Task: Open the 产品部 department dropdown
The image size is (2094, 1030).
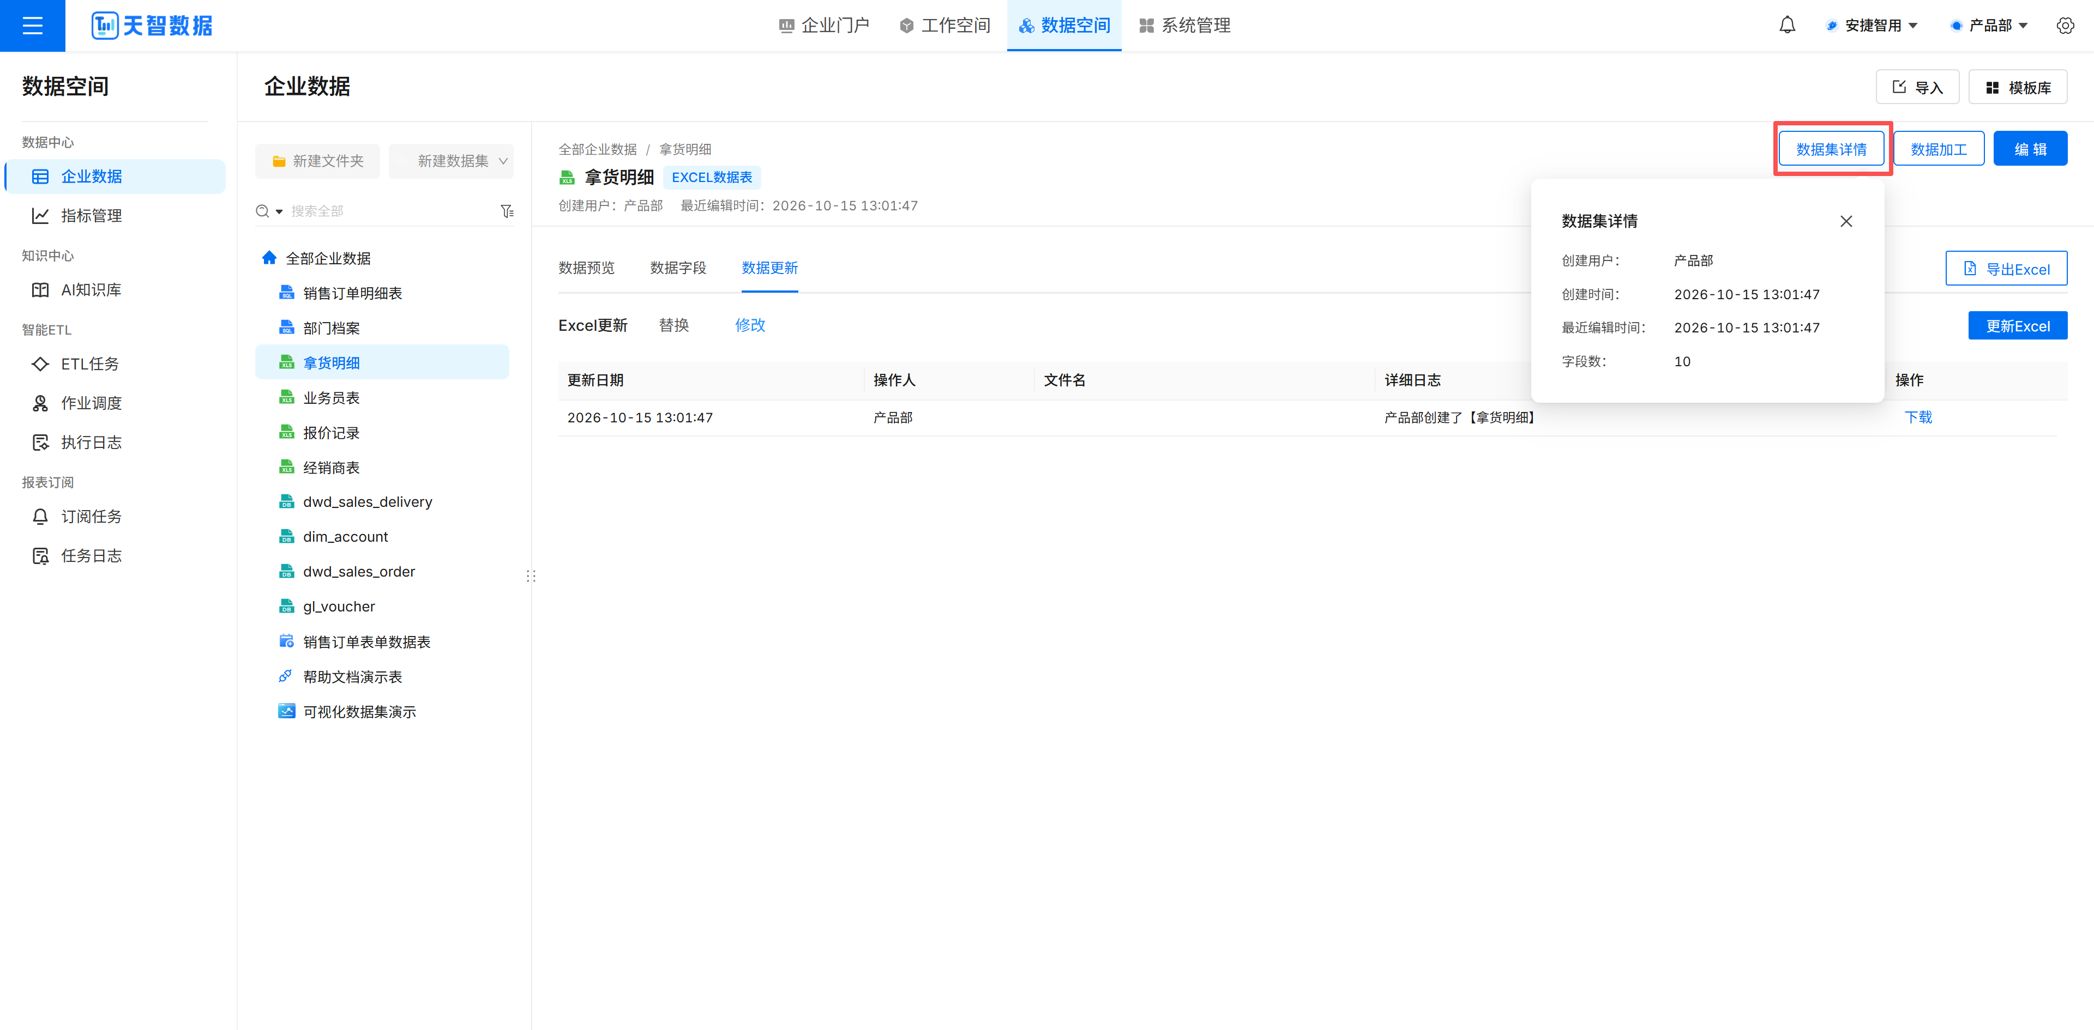Action: click(1989, 25)
